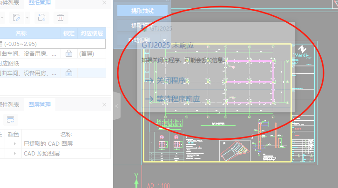Open the dropdown arrow beside the edit drawing icon

coord(27,18)
